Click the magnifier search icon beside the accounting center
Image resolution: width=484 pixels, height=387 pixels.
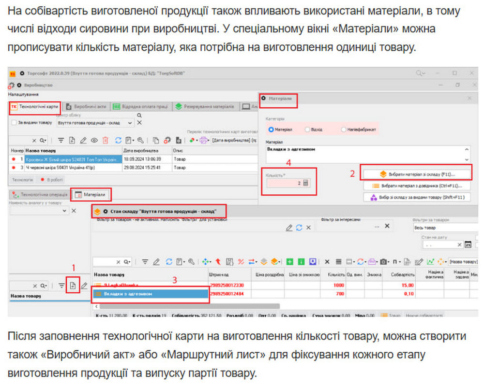coord(139,115)
